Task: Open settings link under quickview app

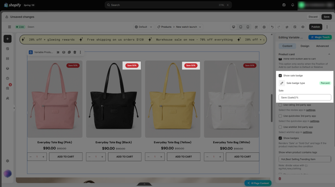Action: coord(314,121)
